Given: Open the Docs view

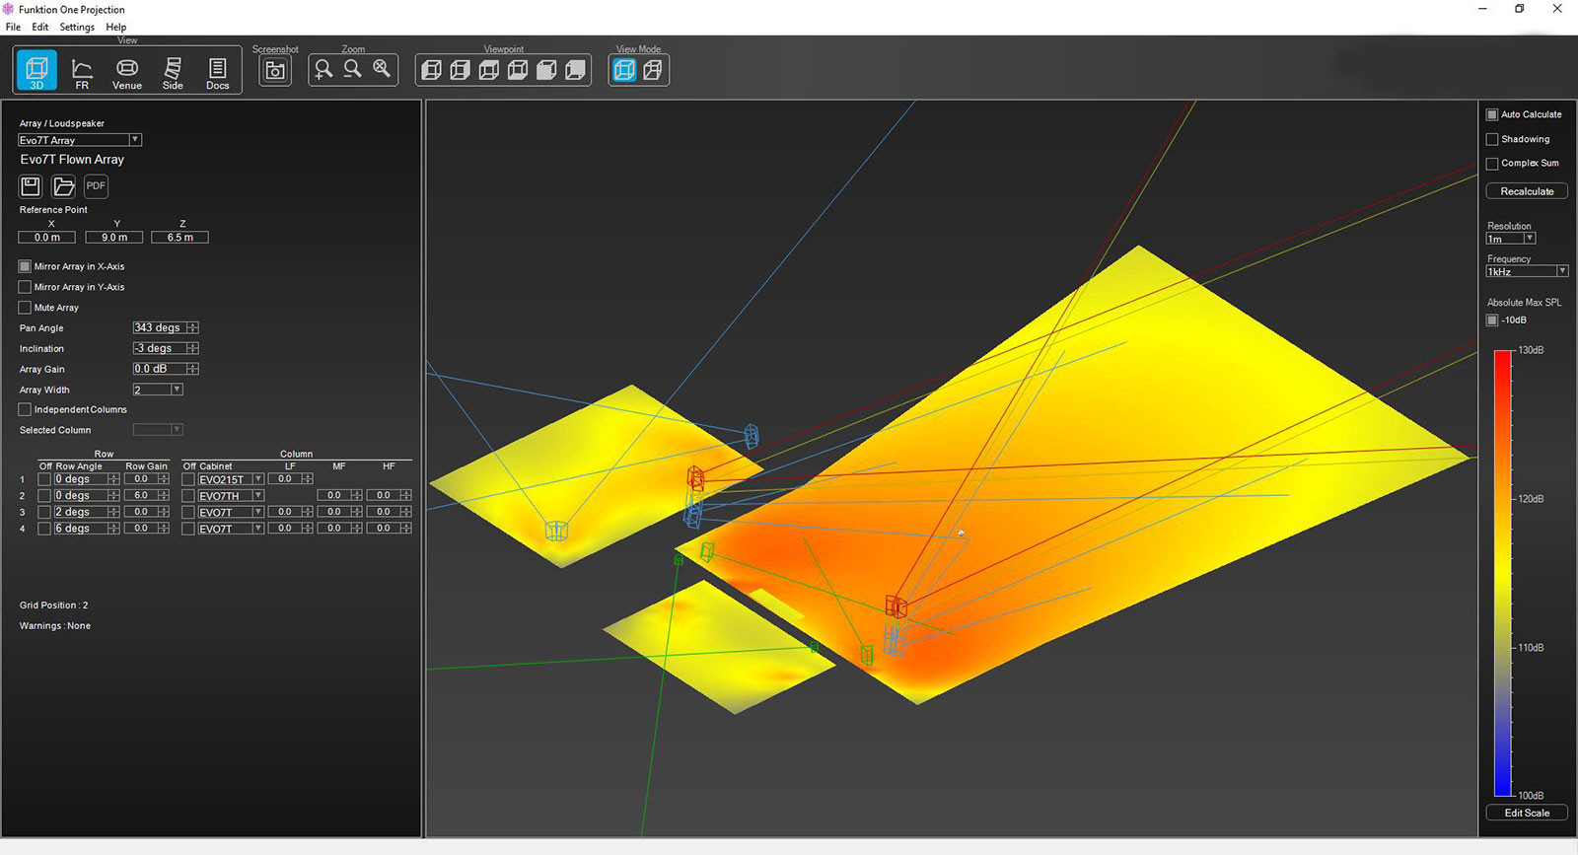Looking at the screenshot, I should tap(218, 72).
